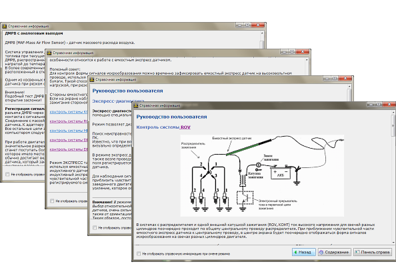The height and width of the screenshot is (264, 396).
Task: Close the rearmost ДМРВ help window
Action: click(258, 25)
